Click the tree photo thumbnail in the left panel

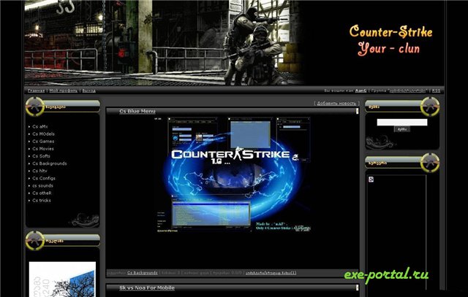pyautogui.click(x=62, y=279)
